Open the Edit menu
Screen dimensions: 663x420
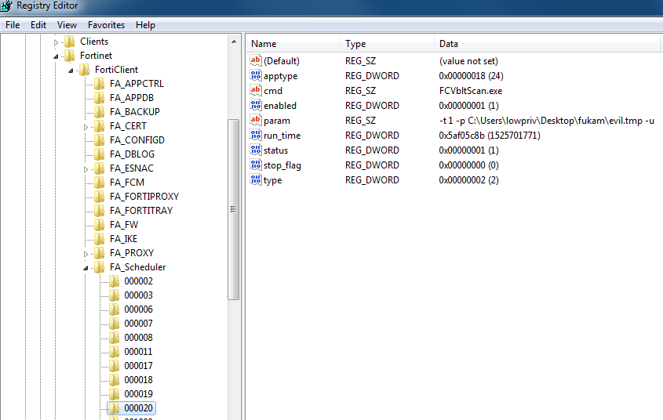38,25
